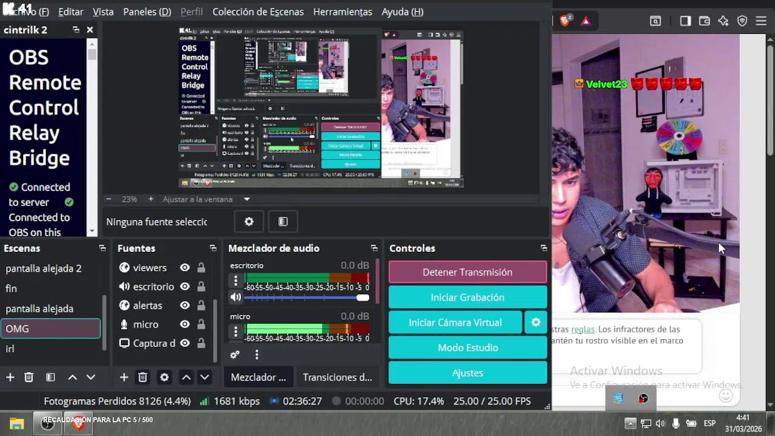
Task: Toggle lock on the alertas source
Action: click(x=201, y=305)
